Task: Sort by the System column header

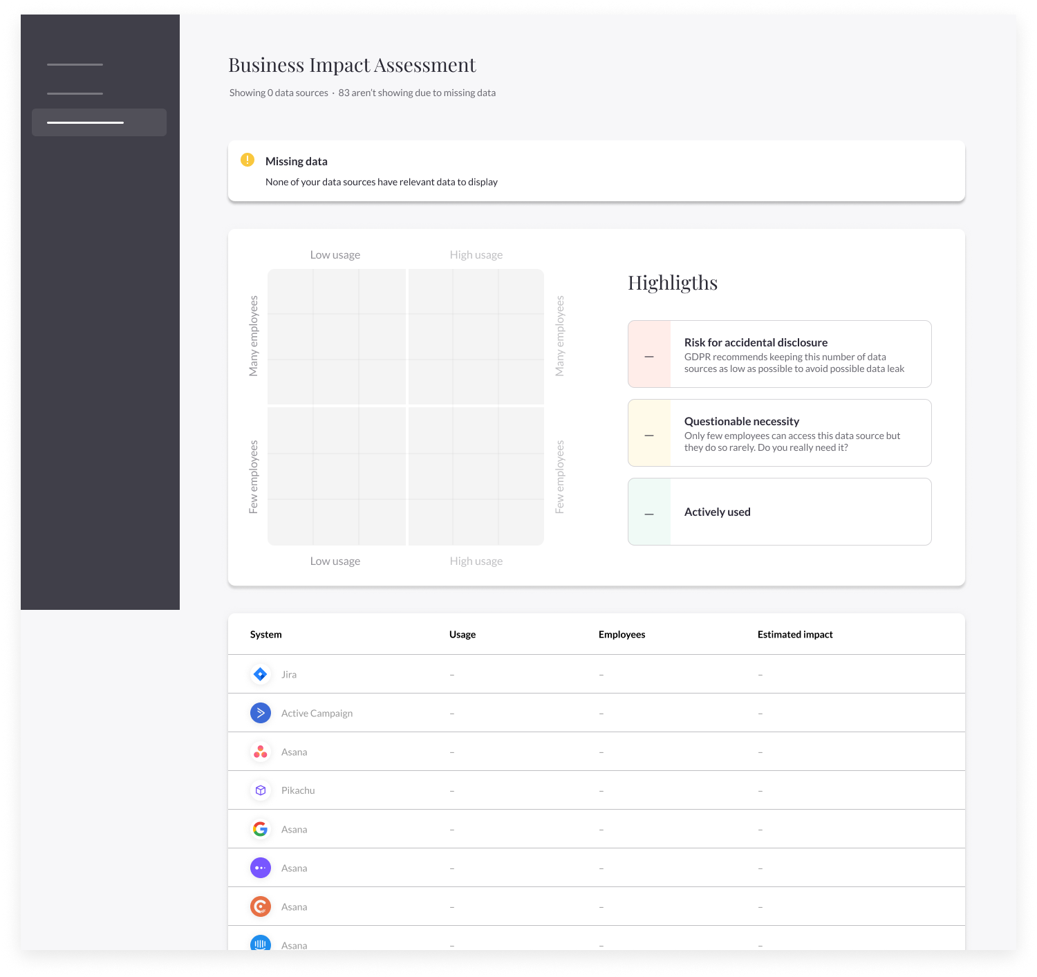Action: click(266, 635)
